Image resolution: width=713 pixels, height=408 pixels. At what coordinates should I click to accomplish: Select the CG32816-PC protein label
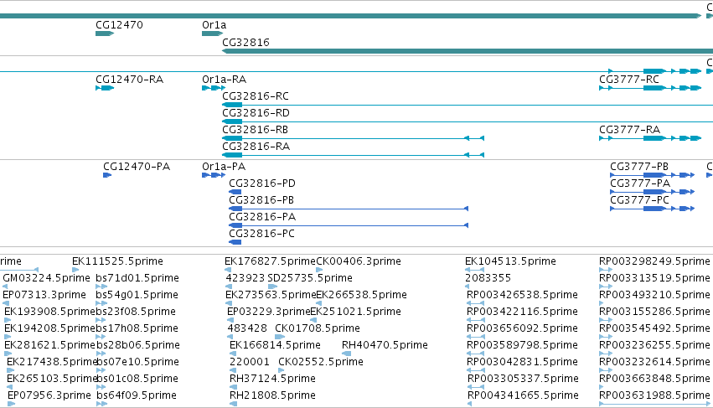[262, 234]
